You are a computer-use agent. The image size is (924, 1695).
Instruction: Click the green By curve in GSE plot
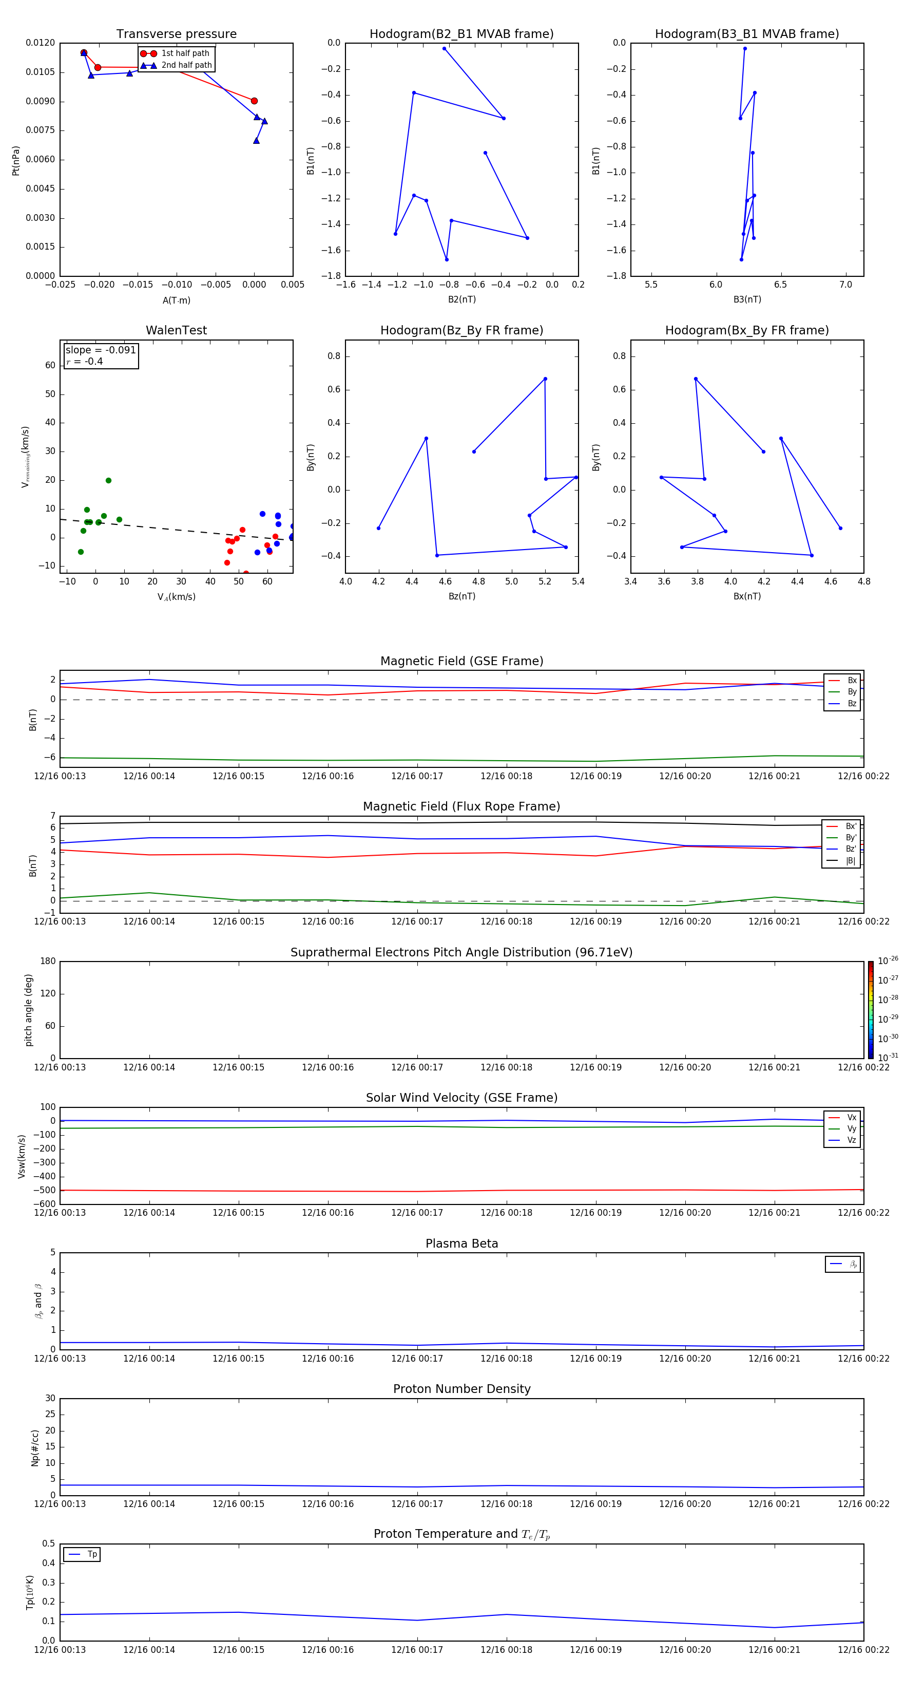tap(461, 761)
